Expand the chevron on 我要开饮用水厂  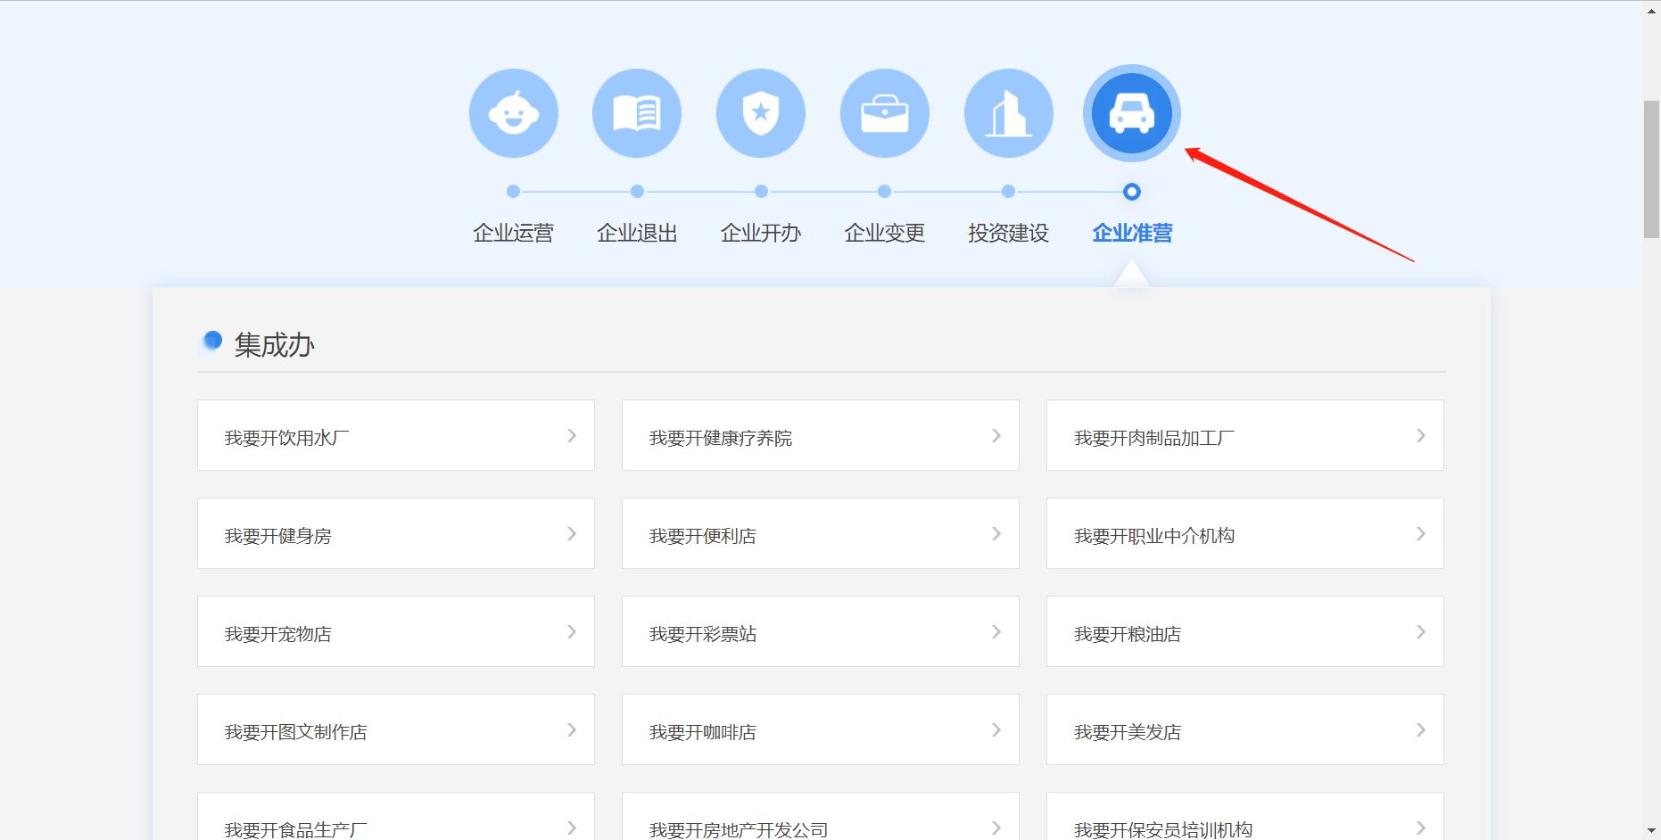click(572, 435)
